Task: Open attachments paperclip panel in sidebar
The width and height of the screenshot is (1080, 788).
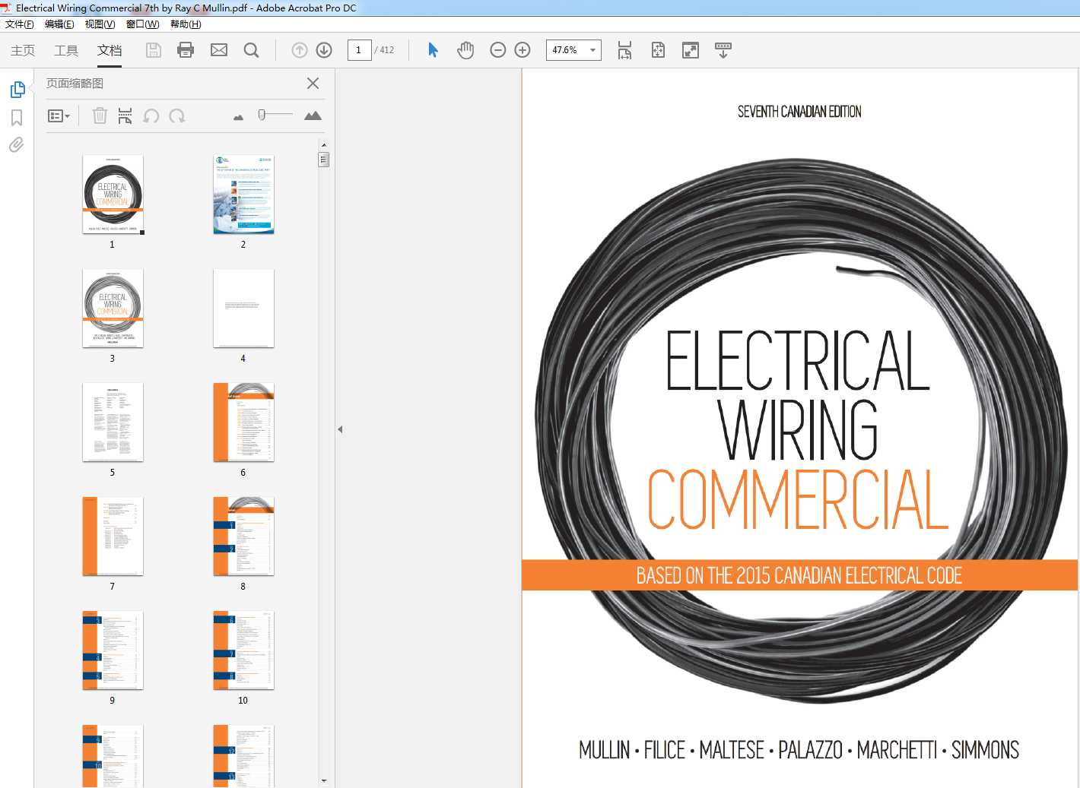Action: point(17,145)
